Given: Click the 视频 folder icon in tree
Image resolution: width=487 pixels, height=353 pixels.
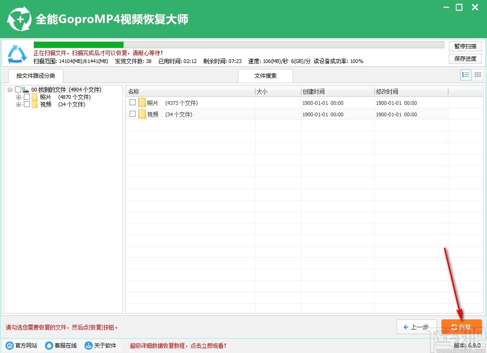Looking at the screenshot, I should pyautogui.click(x=34, y=104).
